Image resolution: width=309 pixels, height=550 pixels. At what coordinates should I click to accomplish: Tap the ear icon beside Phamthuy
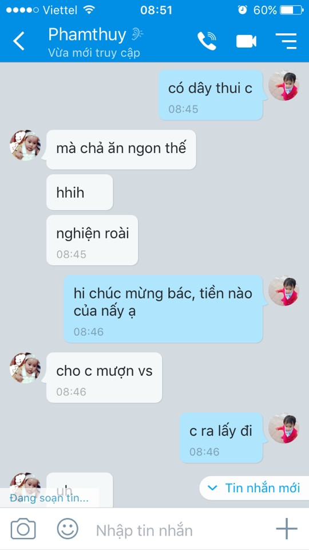[137, 34]
